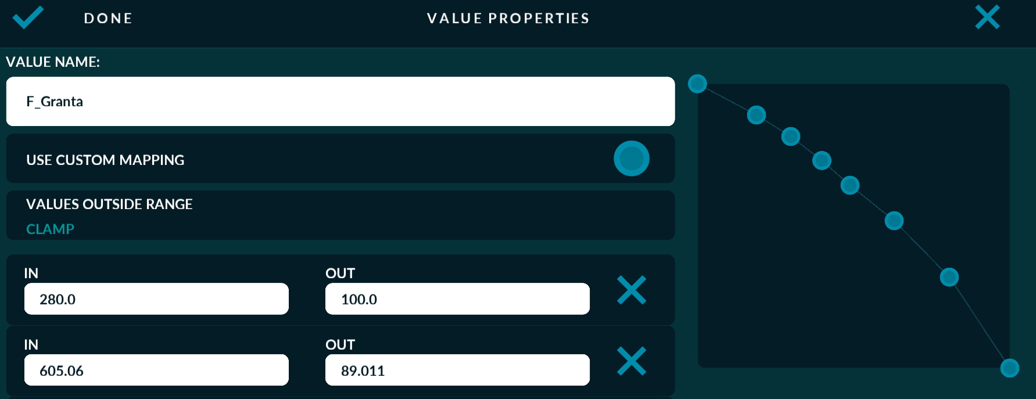Screen dimensions: 1036x399
Task: Click the second curve point from the top
Action: (757, 115)
